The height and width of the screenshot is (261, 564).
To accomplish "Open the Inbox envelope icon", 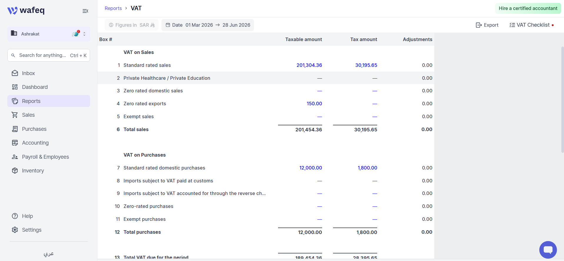I will pos(15,73).
